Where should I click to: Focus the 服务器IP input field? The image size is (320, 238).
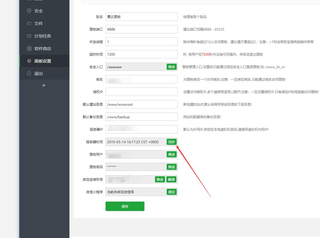tap(142, 129)
